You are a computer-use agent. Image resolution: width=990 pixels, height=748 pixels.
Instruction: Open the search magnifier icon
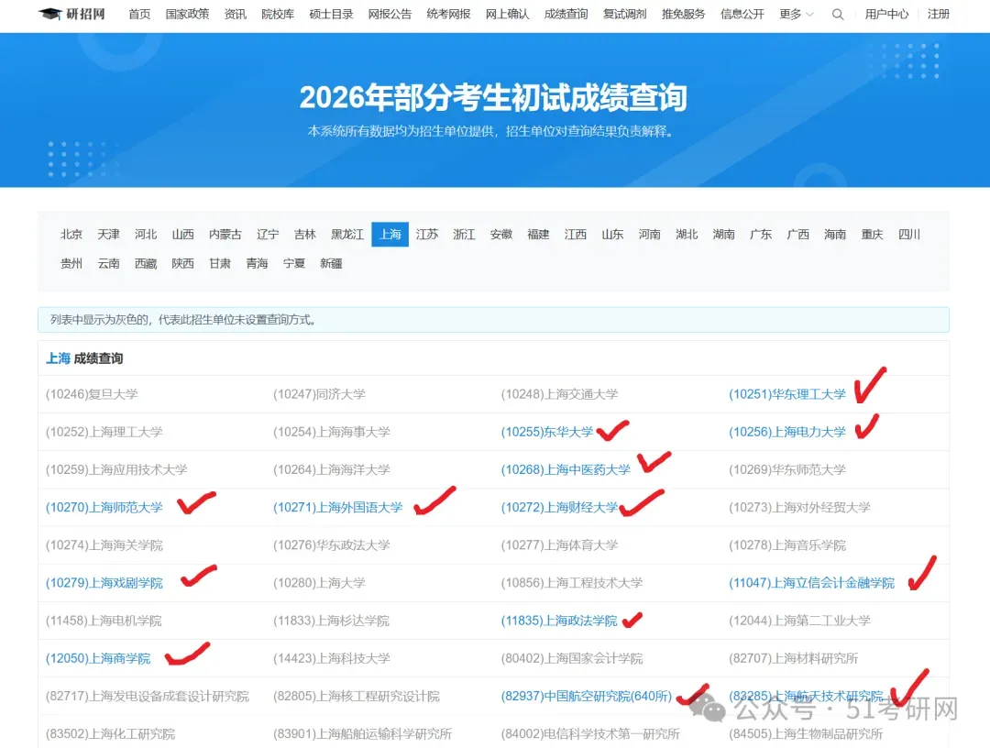(x=837, y=14)
